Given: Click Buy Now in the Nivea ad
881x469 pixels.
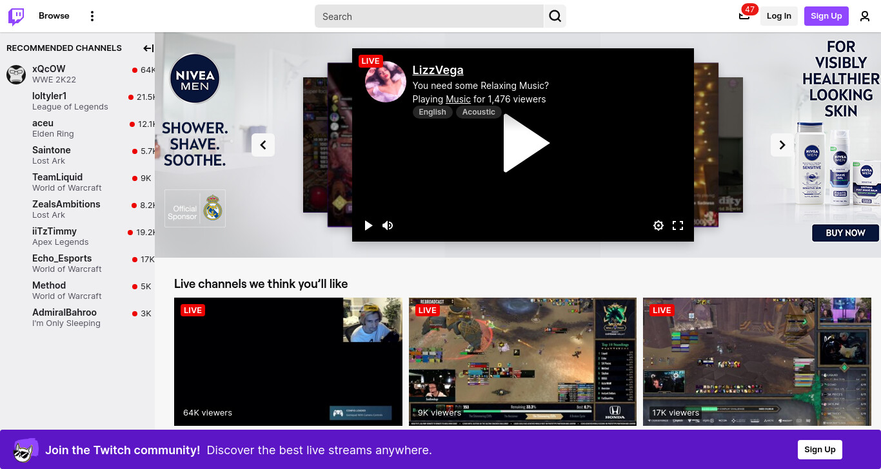Looking at the screenshot, I should click(846, 233).
